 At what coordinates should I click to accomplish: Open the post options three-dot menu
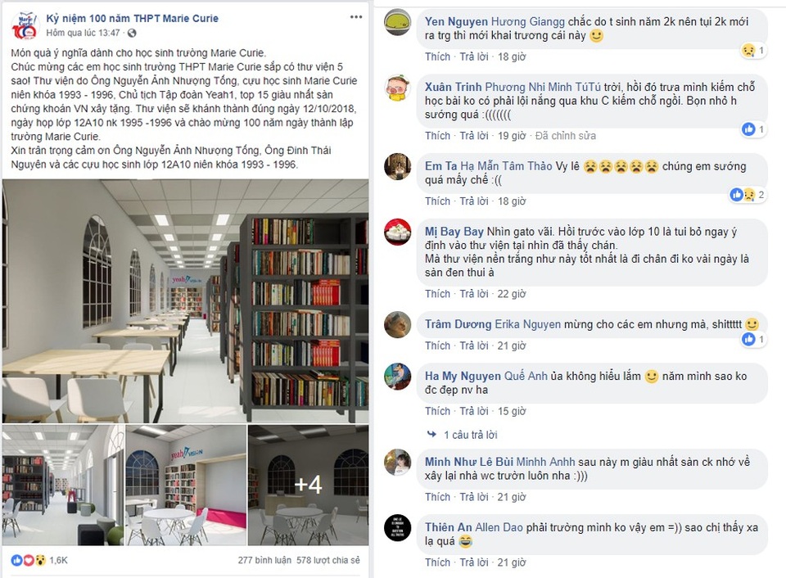pyautogui.click(x=356, y=17)
